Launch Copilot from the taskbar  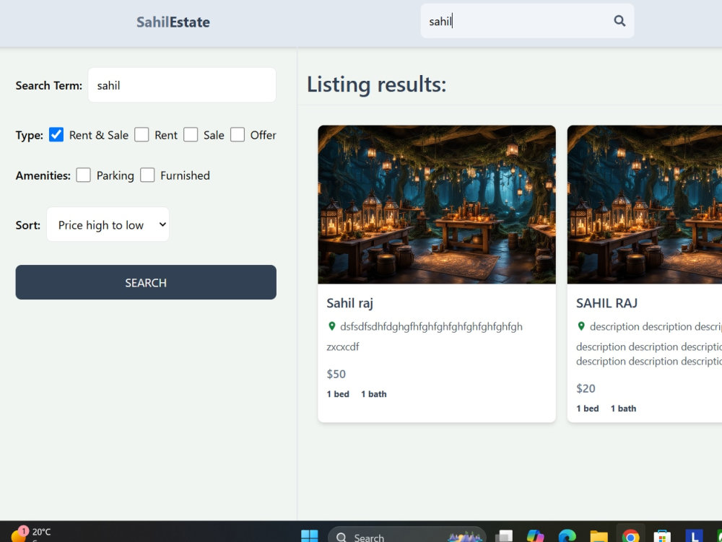(x=536, y=536)
